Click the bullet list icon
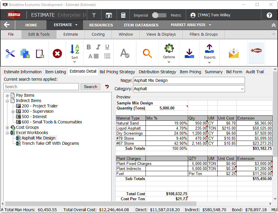The width and height of the screenshot is (278, 213). 107,56
